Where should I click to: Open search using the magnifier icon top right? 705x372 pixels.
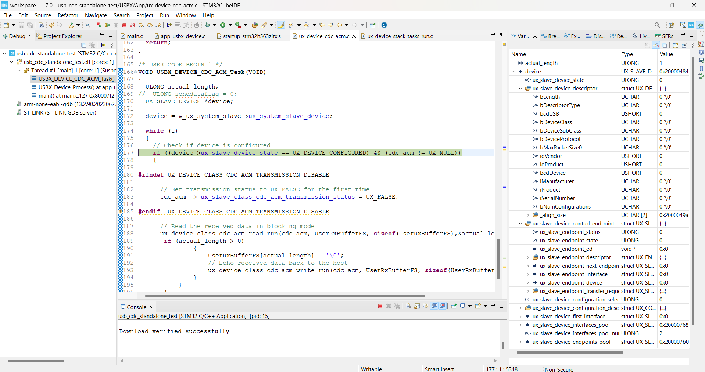pos(657,25)
